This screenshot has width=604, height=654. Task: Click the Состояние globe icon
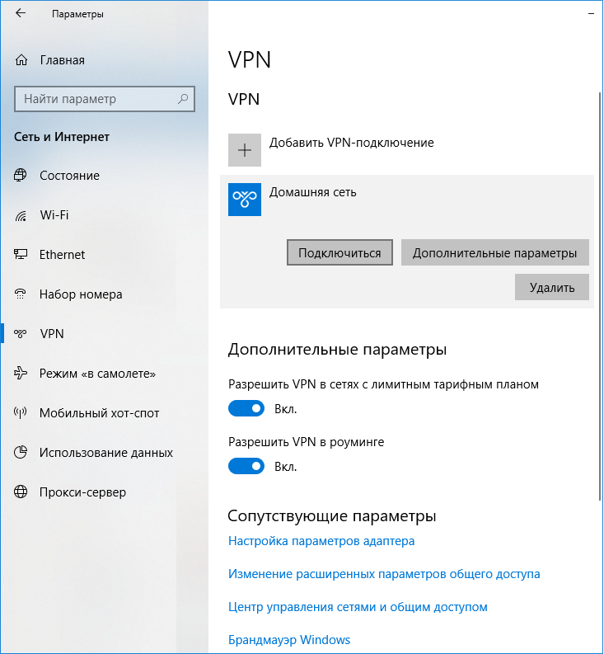click(21, 176)
